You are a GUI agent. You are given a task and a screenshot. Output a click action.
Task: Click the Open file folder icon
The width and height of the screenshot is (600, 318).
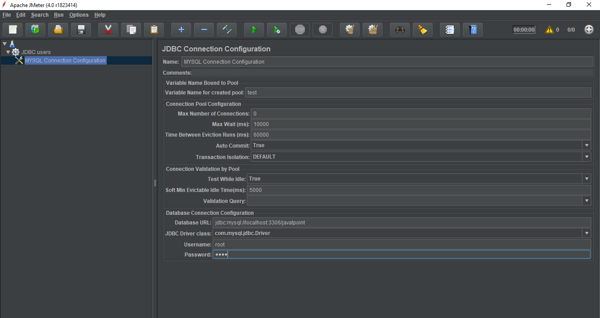pyautogui.click(x=58, y=30)
